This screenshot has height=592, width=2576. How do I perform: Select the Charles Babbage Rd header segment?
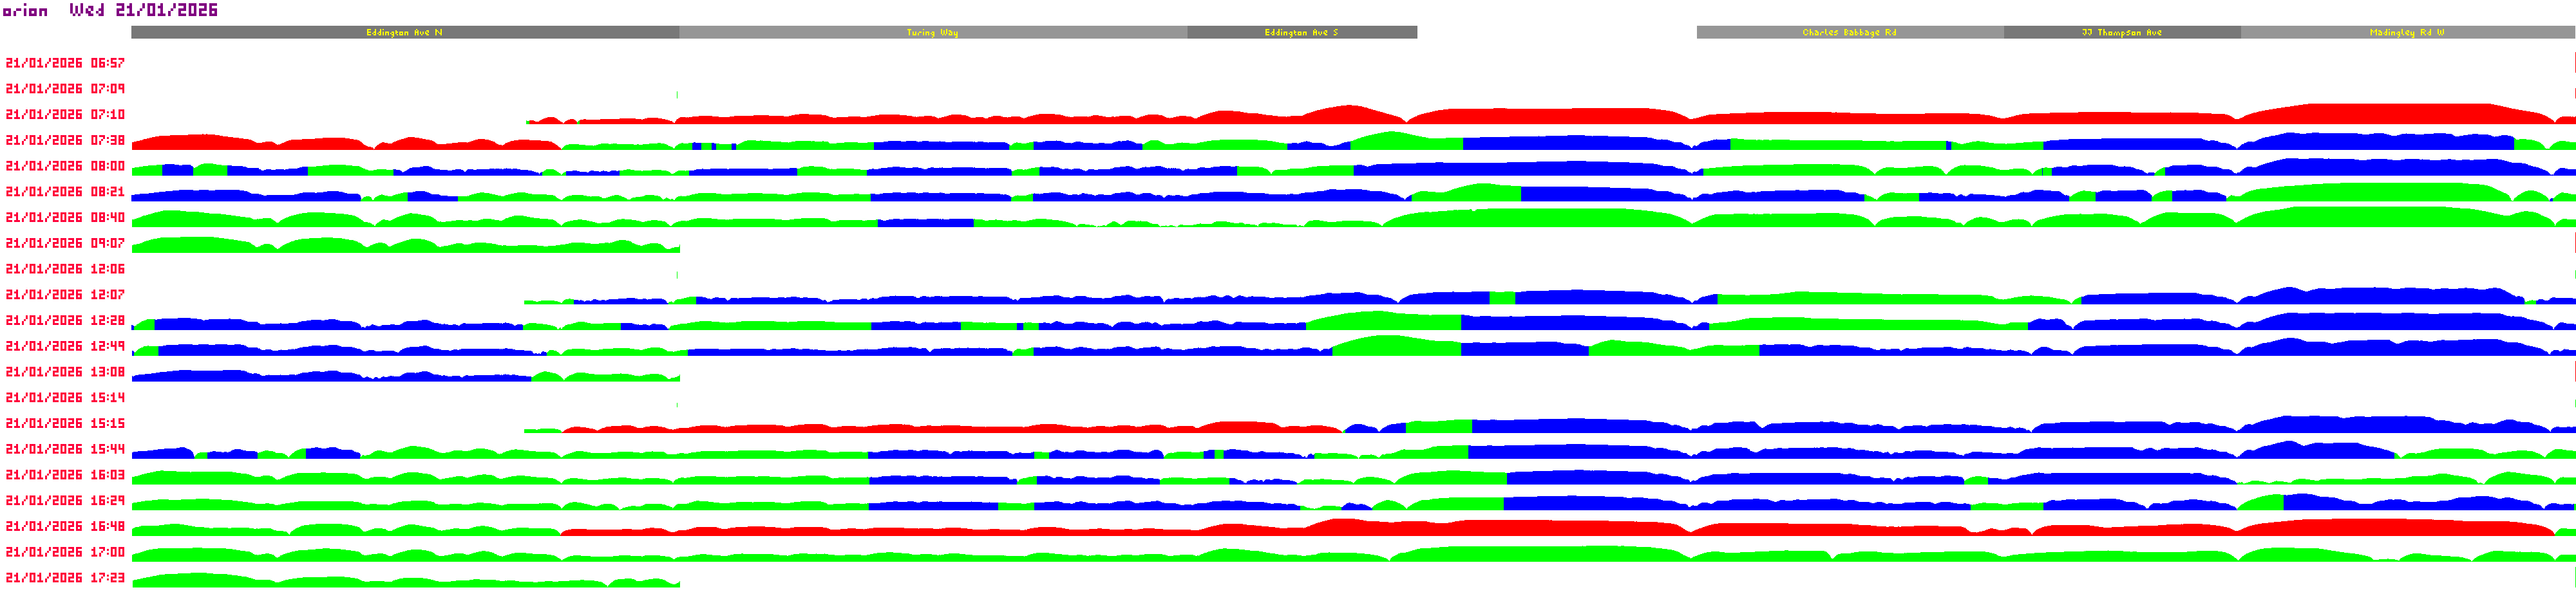tap(1849, 32)
